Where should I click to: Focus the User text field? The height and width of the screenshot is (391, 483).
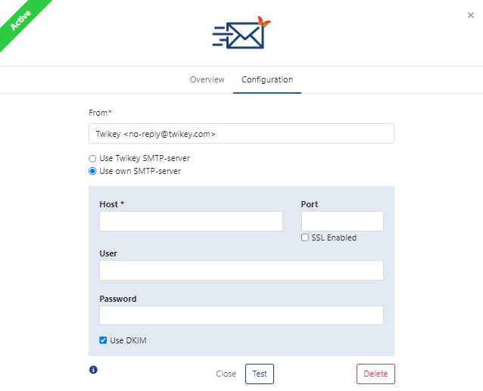click(x=241, y=271)
